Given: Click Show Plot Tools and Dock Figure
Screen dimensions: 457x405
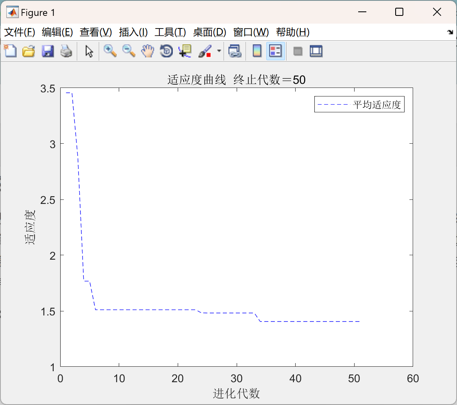Looking at the screenshot, I should click(x=316, y=51).
